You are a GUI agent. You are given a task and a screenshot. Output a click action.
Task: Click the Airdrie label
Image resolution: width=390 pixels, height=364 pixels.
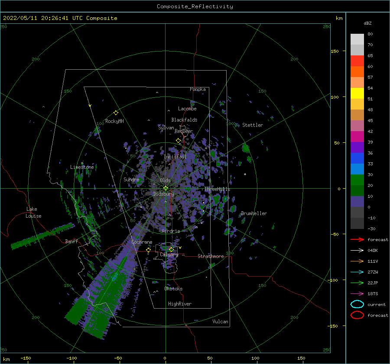coord(171,231)
